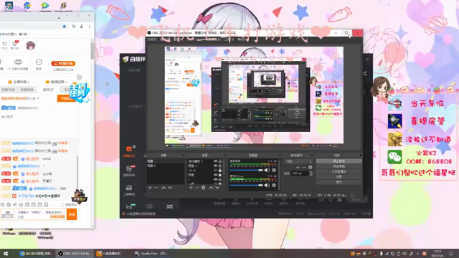
Task: Mute microphone speaker in OBS mixer
Action: [x=267, y=185]
